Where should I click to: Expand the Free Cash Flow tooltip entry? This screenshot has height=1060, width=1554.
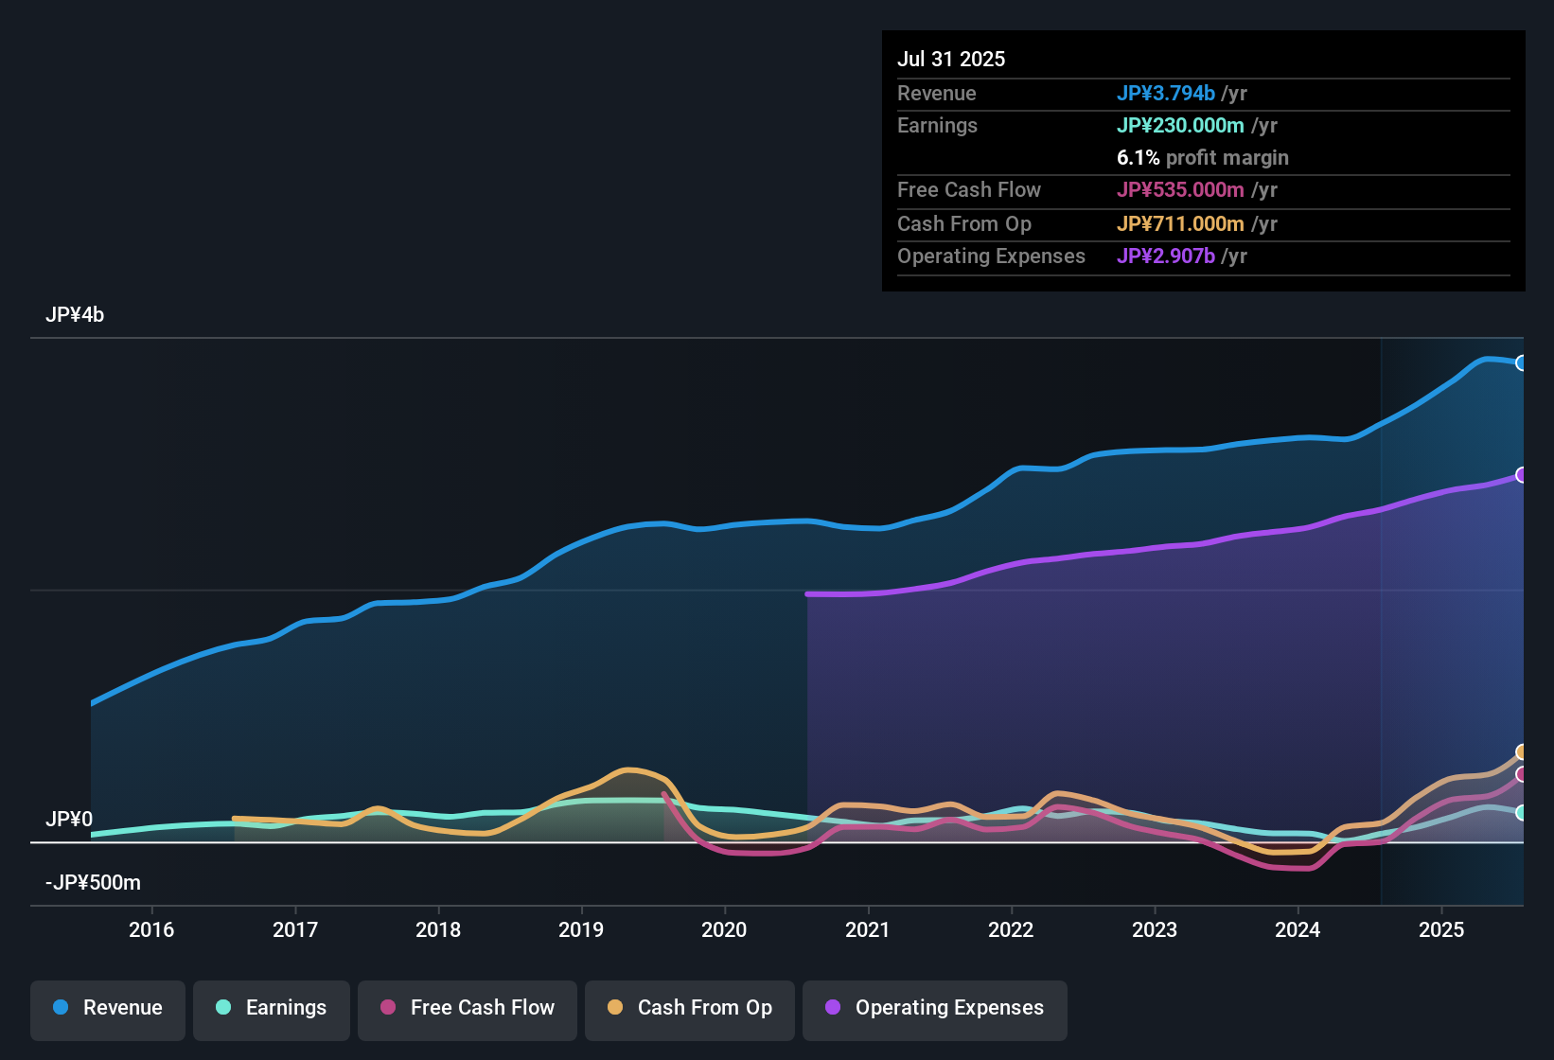[969, 190]
